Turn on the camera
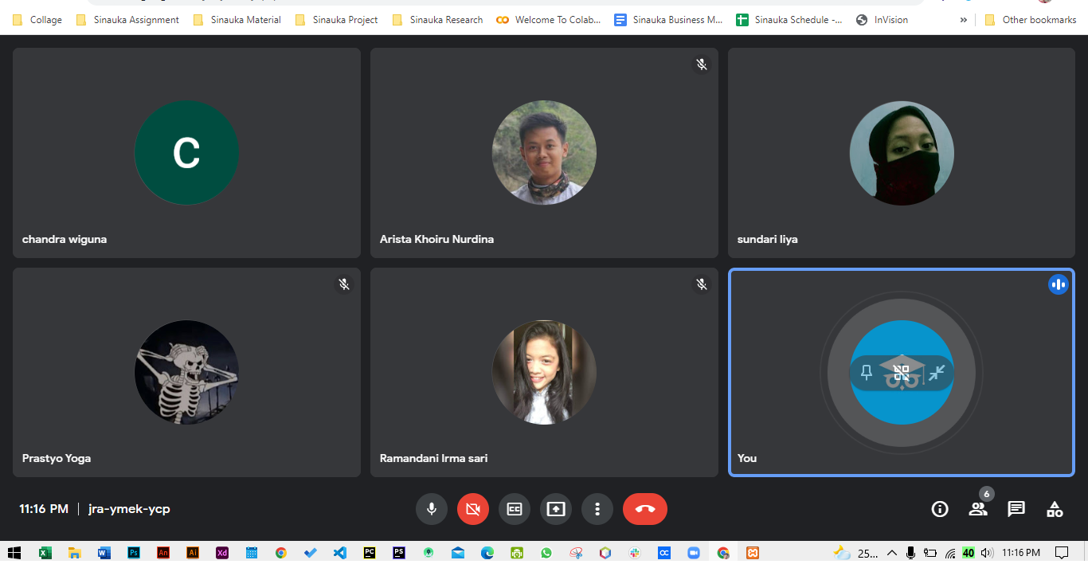The width and height of the screenshot is (1088, 564). [473, 509]
